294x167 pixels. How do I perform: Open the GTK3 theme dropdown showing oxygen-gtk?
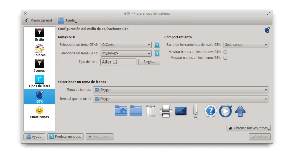click(126, 53)
